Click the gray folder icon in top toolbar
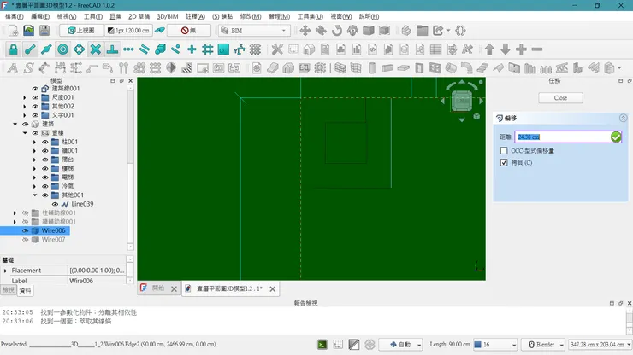The width and height of the screenshot is (633, 355). coord(422,31)
